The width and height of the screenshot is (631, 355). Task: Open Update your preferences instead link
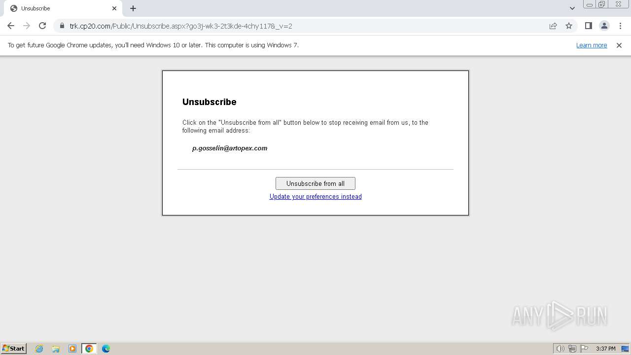[x=315, y=196]
